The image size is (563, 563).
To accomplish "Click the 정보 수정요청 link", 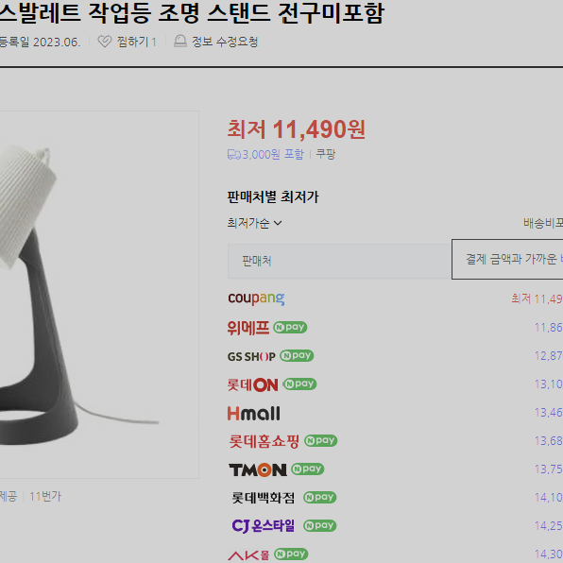I will [x=225, y=42].
